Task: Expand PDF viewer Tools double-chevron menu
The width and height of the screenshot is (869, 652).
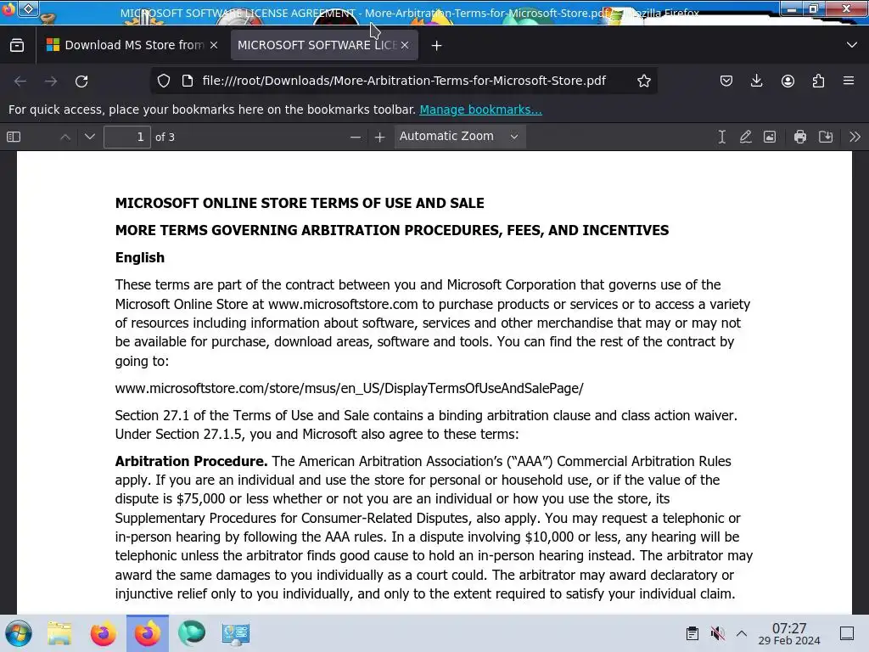Action: [855, 137]
